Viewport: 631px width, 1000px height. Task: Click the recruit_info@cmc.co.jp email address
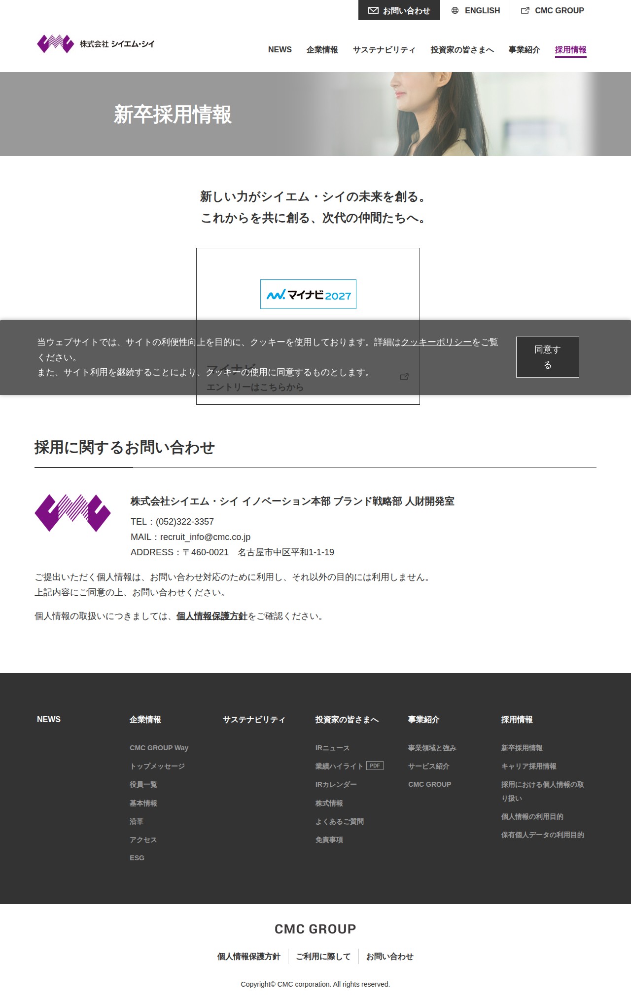(205, 537)
